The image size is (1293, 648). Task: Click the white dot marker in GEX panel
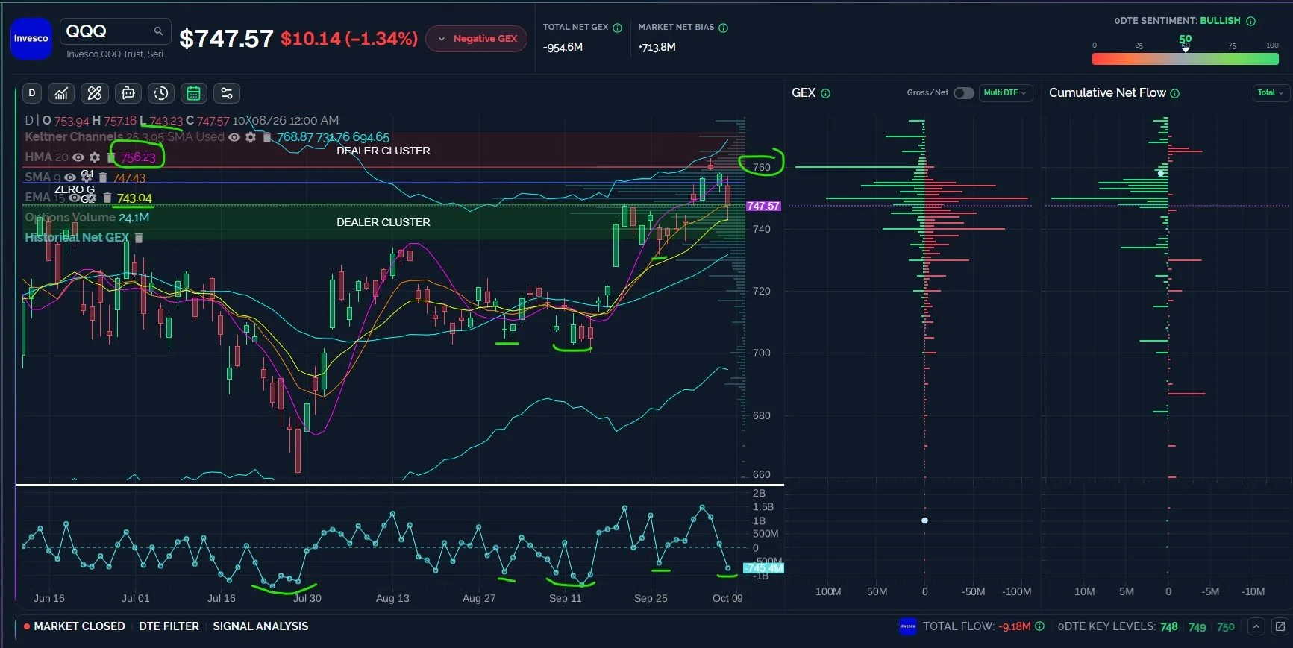[924, 520]
